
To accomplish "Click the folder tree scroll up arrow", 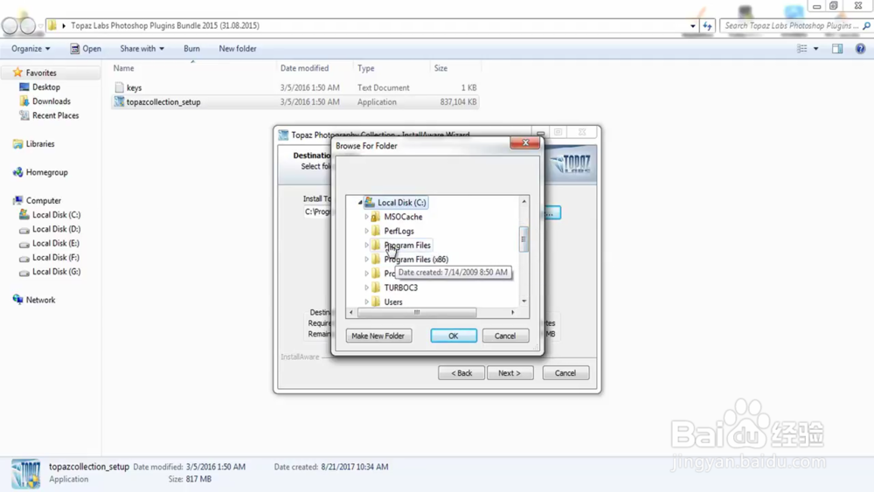I will (524, 201).
